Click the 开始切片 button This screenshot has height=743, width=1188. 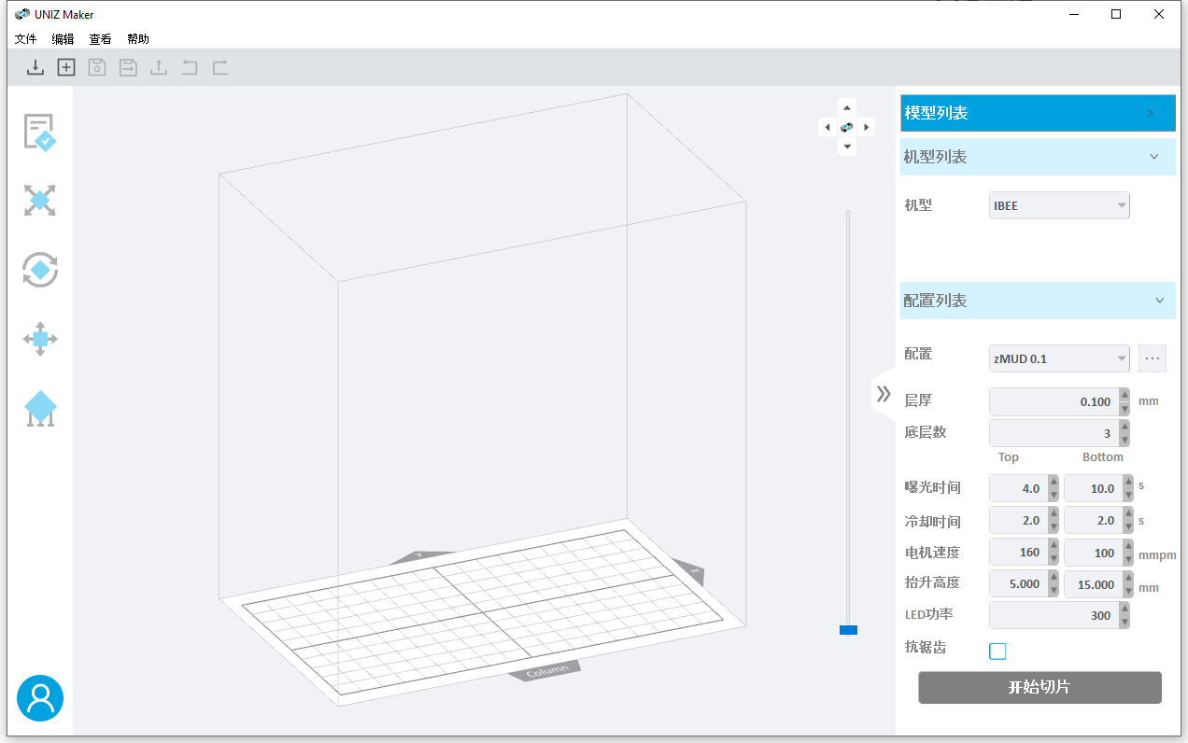coord(1039,688)
